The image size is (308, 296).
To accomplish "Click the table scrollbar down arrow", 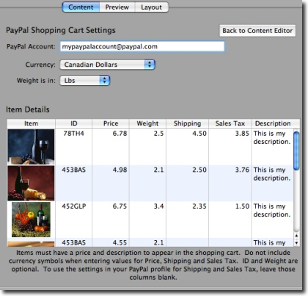I will (296, 243).
